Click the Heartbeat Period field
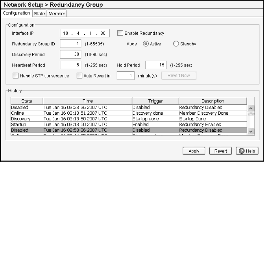The width and height of the screenshot is (264, 275). (x=71, y=65)
